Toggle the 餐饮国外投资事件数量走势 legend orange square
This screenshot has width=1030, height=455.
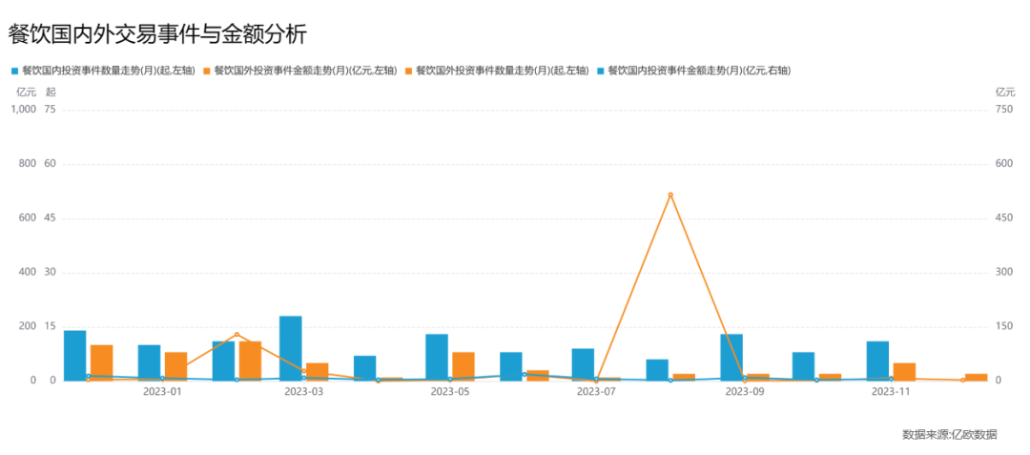(409, 71)
